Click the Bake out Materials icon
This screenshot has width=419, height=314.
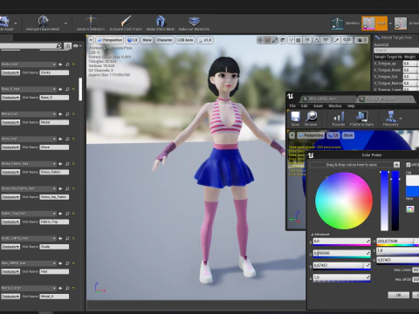pyautogui.click(x=194, y=22)
